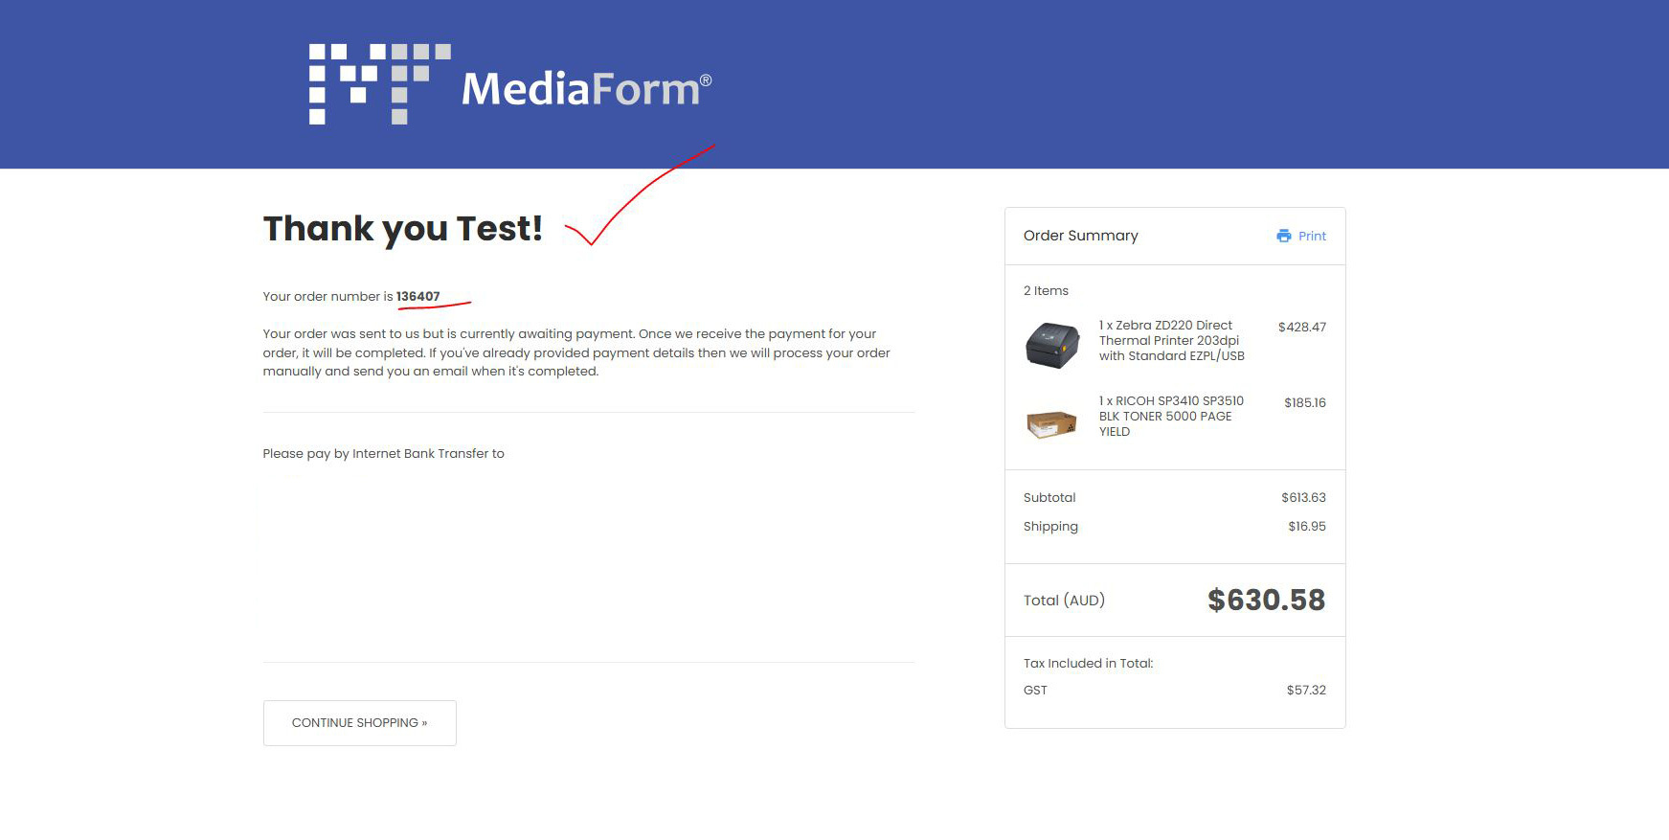Viewport: 1669px width, 840px height.
Task: Click the $630.58 total amount
Action: click(x=1266, y=600)
